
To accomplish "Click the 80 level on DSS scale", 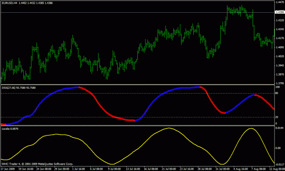I will [x=277, y=93].
